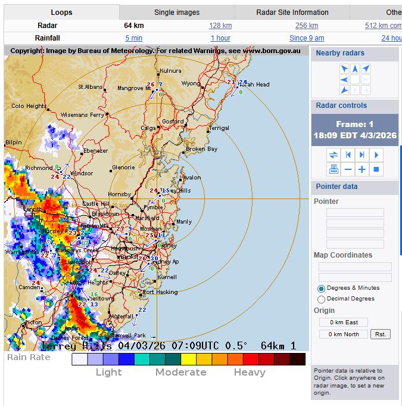Select the Decimal Degrees radio button
Screen dimensions: 402x406
click(x=322, y=299)
